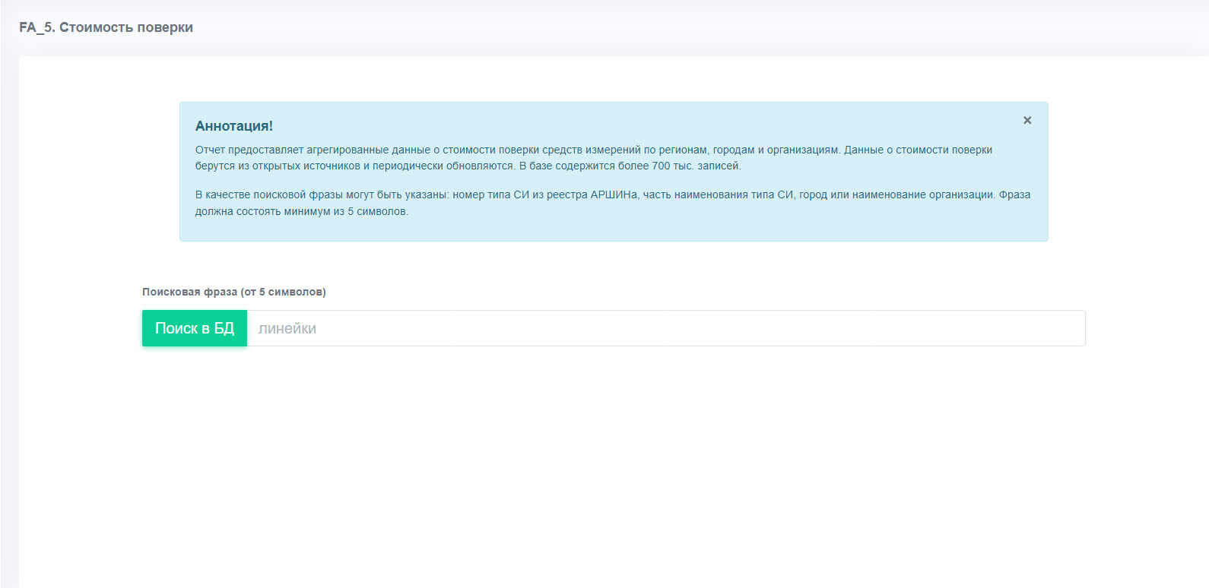The width and height of the screenshot is (1209, 588).
Task: Click the paragraph starting with Отчет предоставляет
Action: click(x=594, y=158)
